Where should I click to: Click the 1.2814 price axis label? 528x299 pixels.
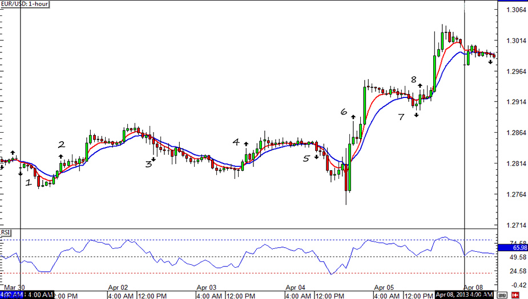[x=516, y=163]
